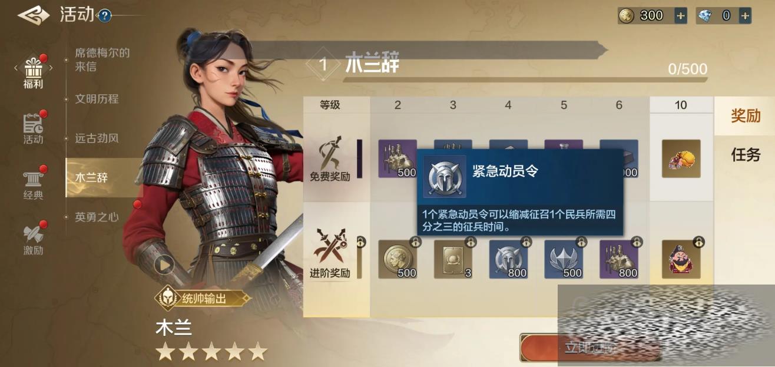Add gold coins with plus button
The image size is (775, 367).
681,16
